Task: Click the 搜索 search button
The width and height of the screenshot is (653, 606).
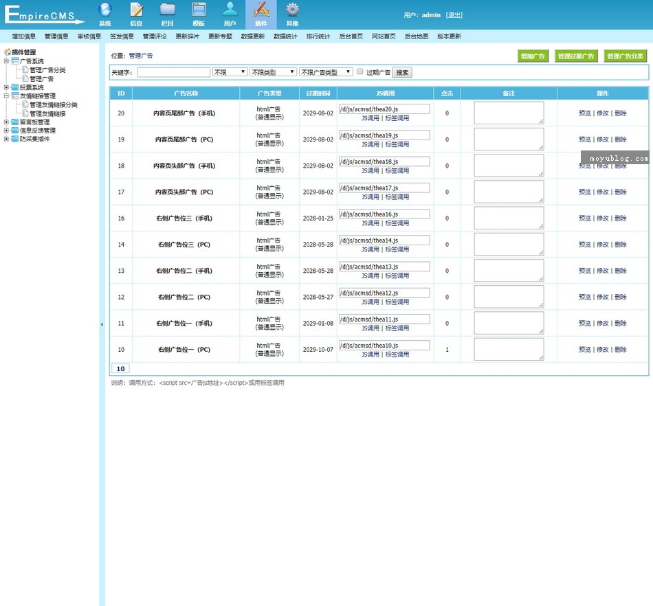Action: point(402,72)
